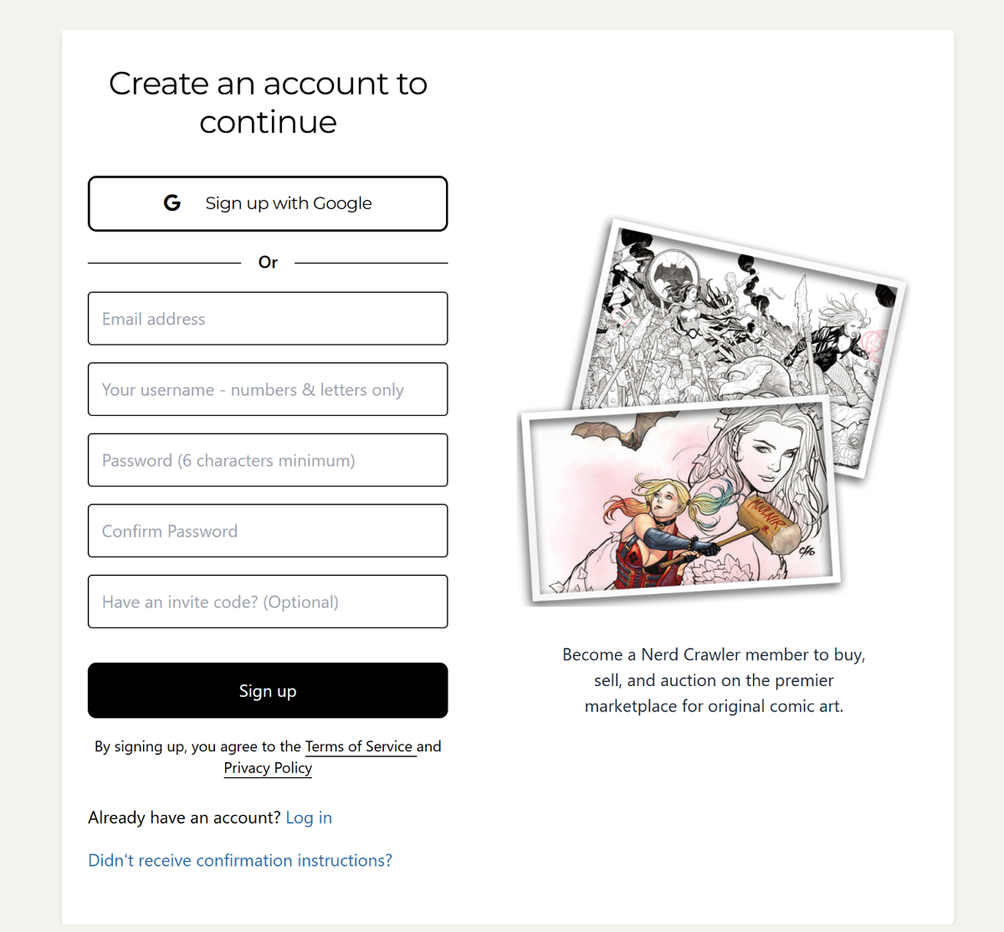Click Didn't receive confirmation instructions link
The width and height of the screenshot is (1004, 932).
pos(240,860)
